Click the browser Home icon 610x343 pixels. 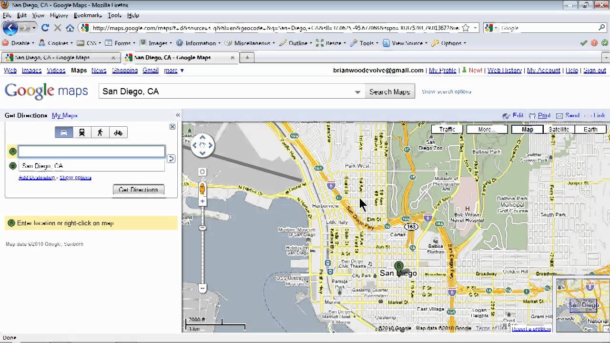tap(70, 28)
